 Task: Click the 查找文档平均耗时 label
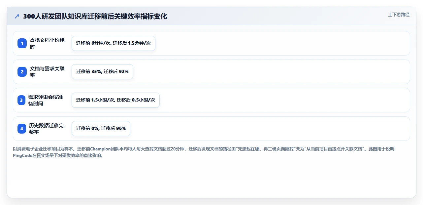(47, 43)
